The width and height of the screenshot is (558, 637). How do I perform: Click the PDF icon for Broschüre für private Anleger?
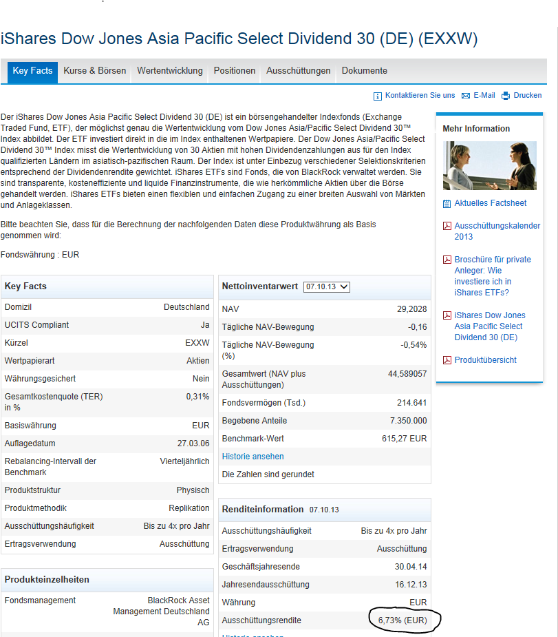pos(447,260)
